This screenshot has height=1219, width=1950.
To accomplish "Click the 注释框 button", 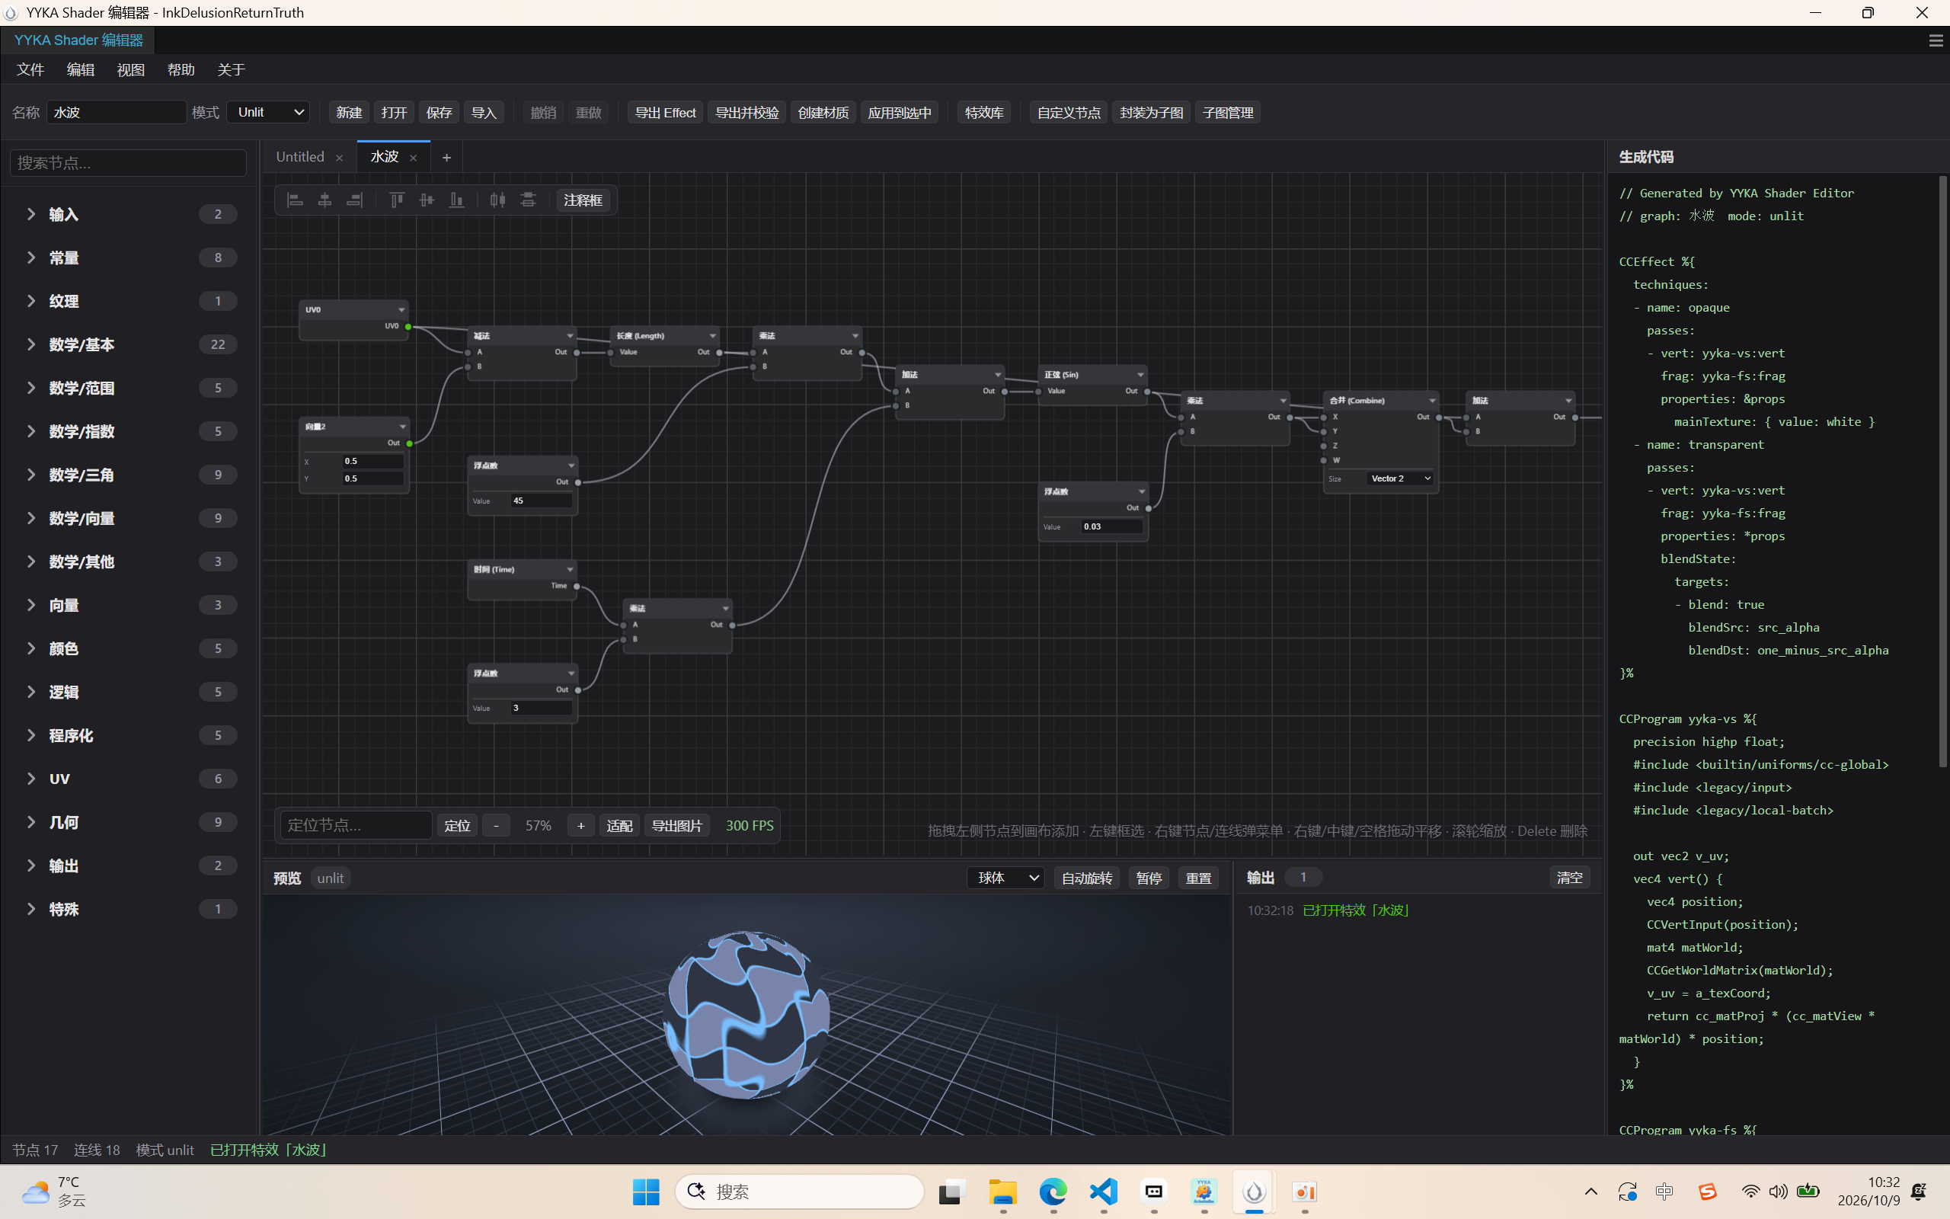I will [x=583, y=200].
